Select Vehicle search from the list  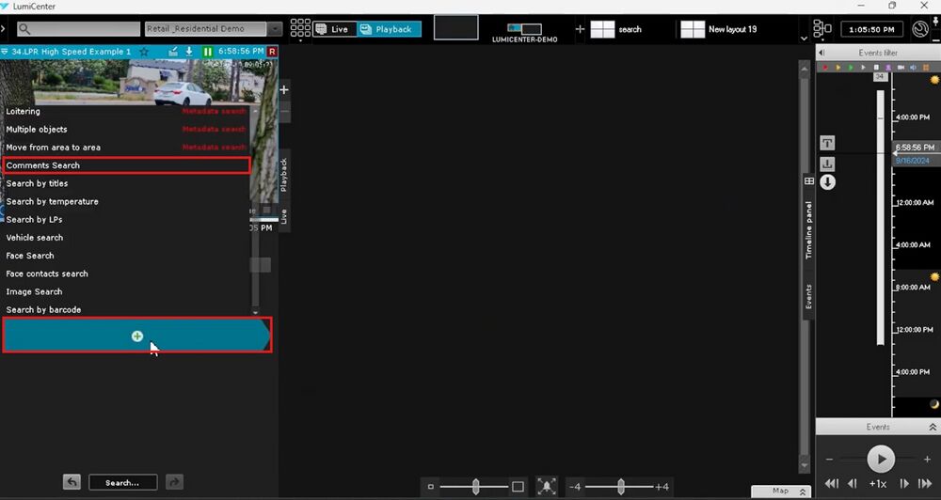click(x=35, y=238)
